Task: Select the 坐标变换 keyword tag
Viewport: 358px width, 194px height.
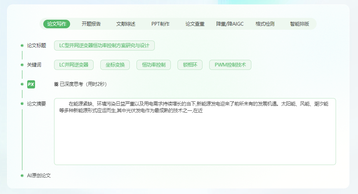Action: tap(115, 65)
